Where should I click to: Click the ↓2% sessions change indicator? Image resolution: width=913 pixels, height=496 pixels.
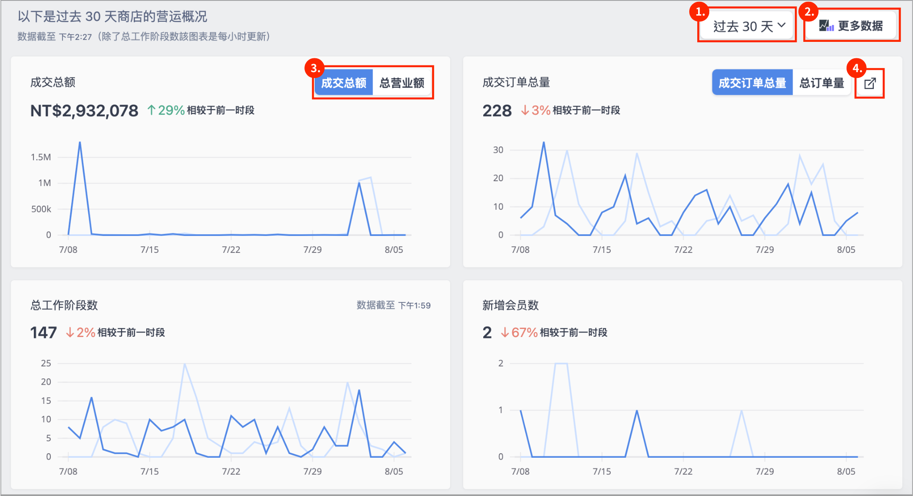point(80,333)
